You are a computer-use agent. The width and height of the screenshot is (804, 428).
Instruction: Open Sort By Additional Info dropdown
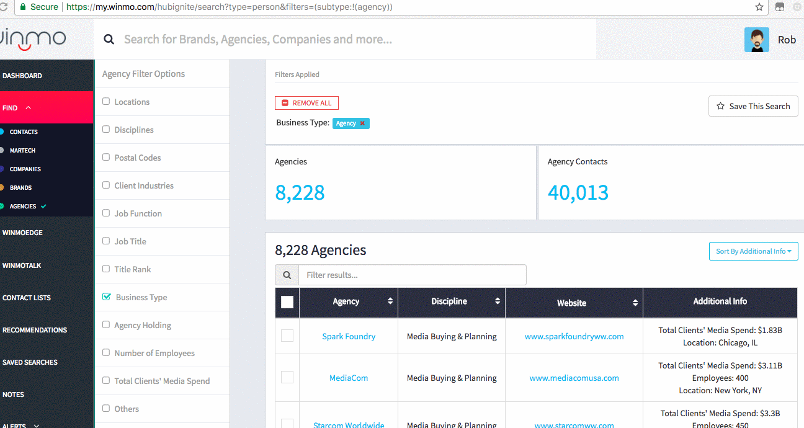[753, 251]
